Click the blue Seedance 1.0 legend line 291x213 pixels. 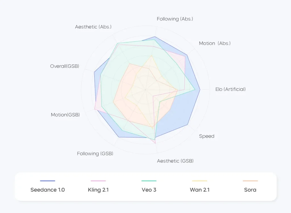tap(47, 181)
